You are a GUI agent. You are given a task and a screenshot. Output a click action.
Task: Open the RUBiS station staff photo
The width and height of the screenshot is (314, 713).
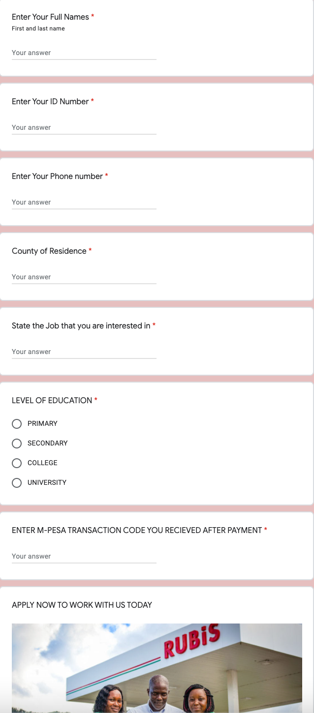[x=157, y=668]
